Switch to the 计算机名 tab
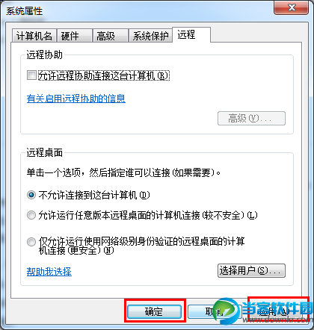 (34, 36)
